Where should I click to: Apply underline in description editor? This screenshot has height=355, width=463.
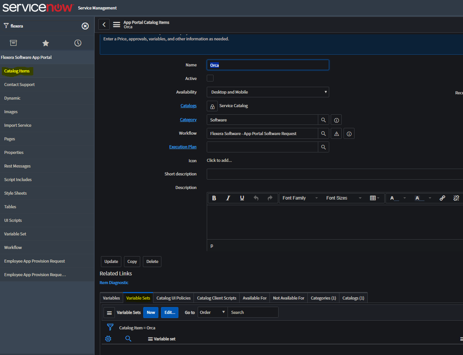tap(242, 198)
